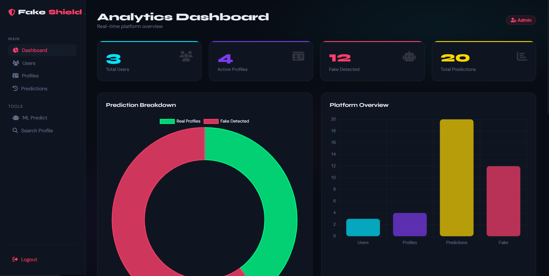
Task: Go to the Users section
Action: click(42, 63)
